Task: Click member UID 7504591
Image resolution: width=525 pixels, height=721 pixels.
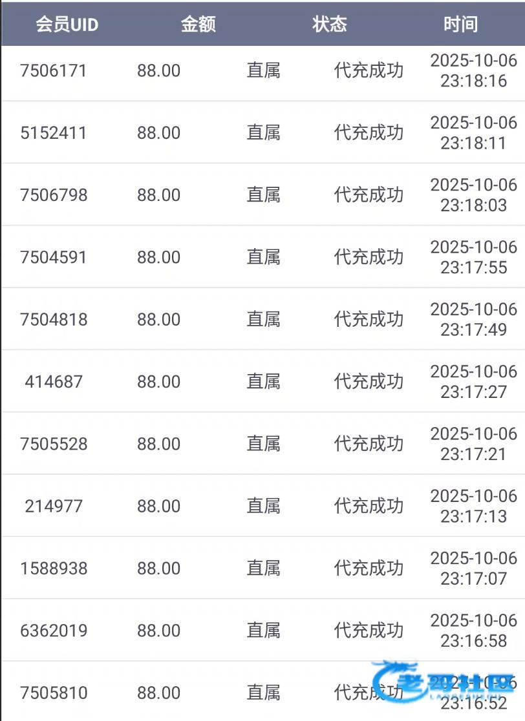Action: [x=54, y=257]
